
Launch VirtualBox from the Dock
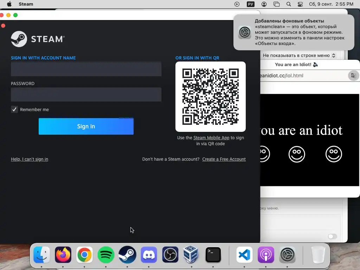tap(192, 254)
